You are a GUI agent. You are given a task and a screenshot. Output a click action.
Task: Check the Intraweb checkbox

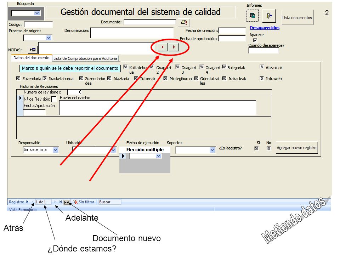click(x=262, y=78)
